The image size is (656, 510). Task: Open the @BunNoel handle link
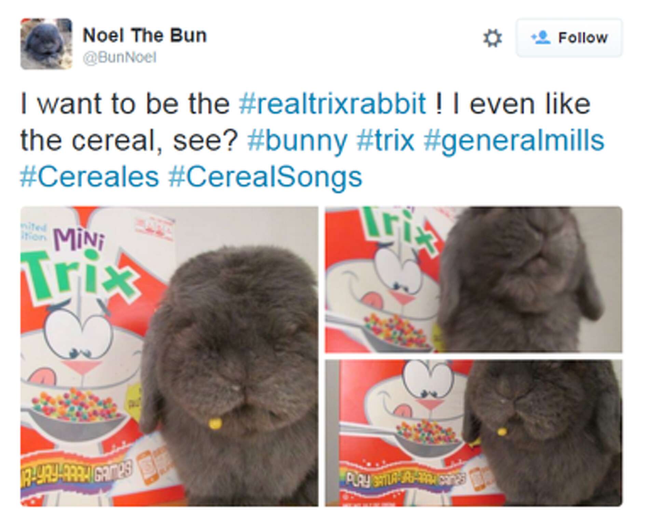120,57
